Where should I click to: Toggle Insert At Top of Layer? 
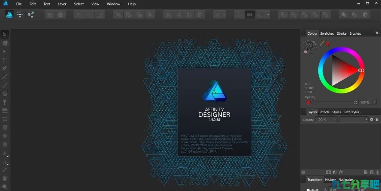click(354, 14)
